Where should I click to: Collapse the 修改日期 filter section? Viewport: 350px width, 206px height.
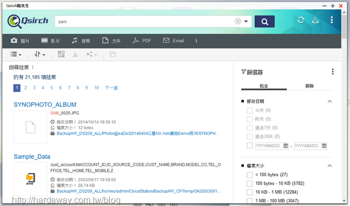pyautogui.click(x=330, y=101)
